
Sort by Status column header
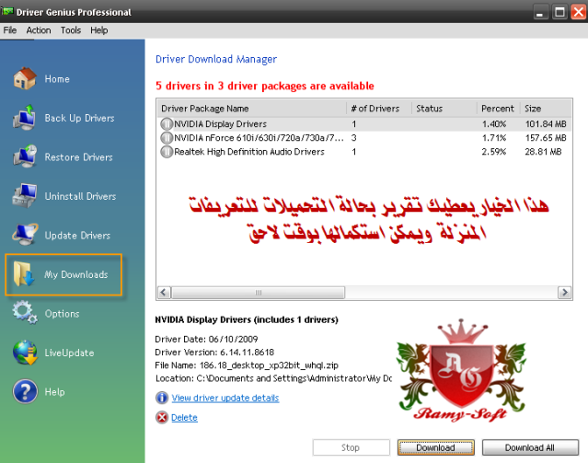tap(444, 109)
